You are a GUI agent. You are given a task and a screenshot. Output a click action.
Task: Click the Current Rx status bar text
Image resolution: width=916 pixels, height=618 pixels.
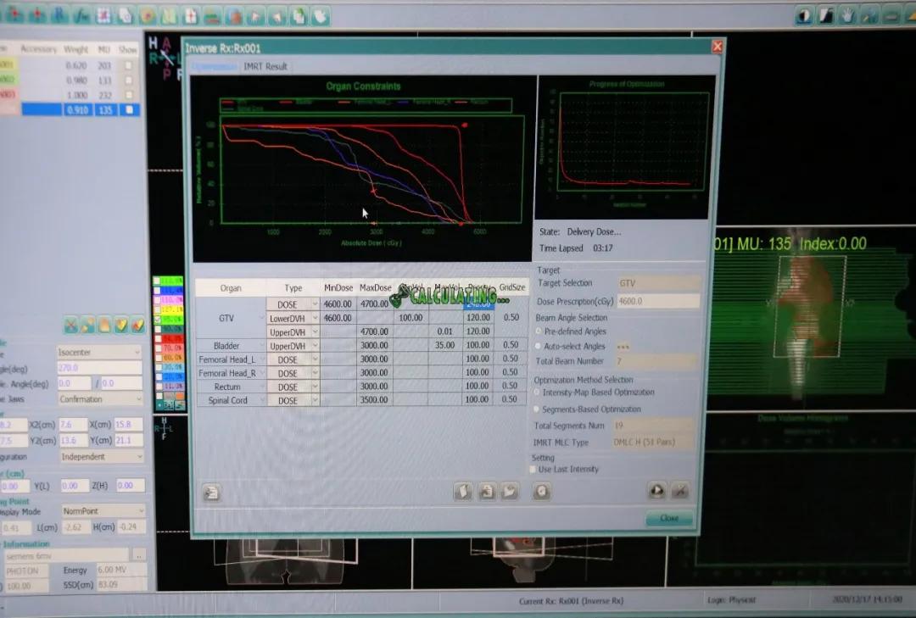click(x=572, y=601)
